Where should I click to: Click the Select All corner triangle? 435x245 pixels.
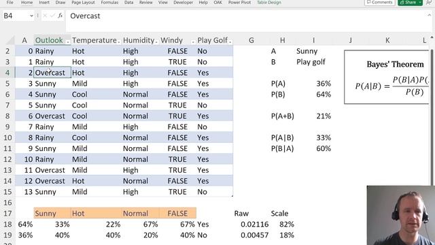[x=10, y=41]
